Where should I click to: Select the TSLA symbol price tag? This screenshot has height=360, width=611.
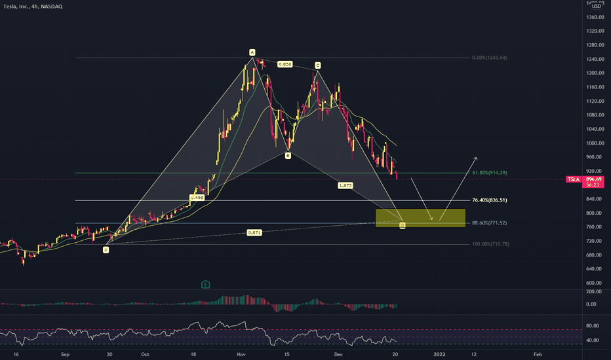pyautogui.click(x=573, y=179)
